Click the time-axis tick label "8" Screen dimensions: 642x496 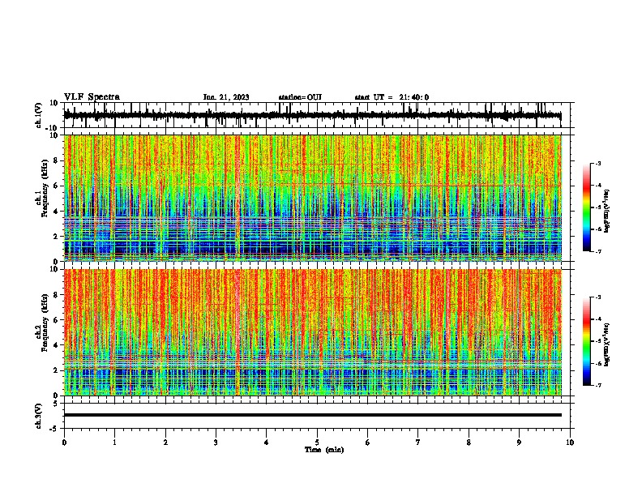(x=469, y=443)
